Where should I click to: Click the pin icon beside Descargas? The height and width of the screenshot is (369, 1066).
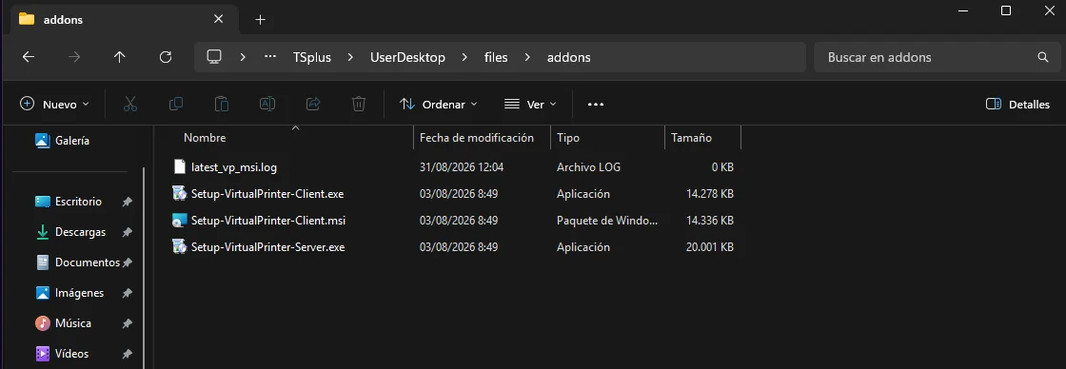[x=127, y=232]
